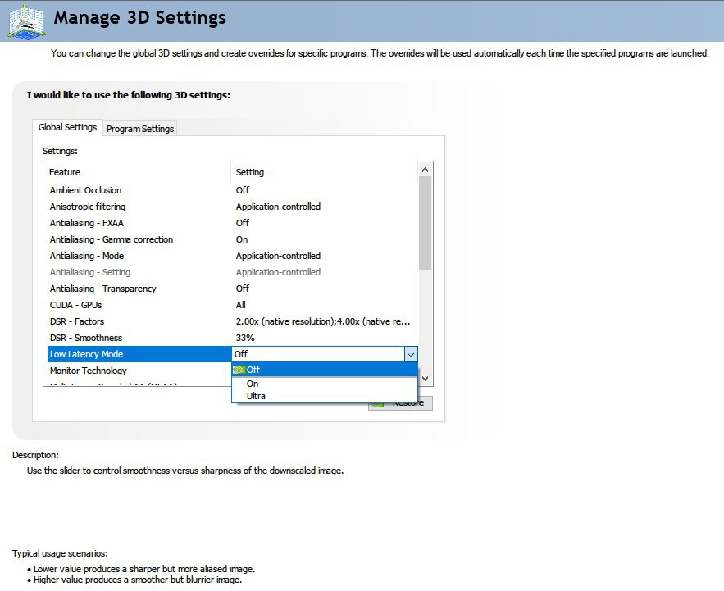Viewport: 724px width, 591px height.
Task: Choose On in the Low Latency dropdown list
Action: [325, 384]
